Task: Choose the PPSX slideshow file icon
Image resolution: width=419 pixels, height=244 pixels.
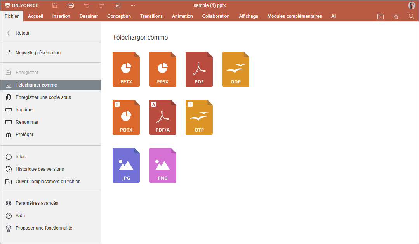Action: pos(163,69)
